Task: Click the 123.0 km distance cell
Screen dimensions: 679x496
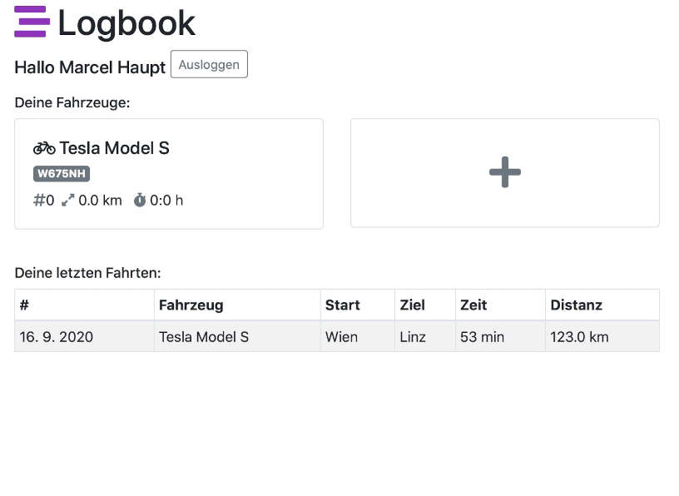Action: pos(579,337)
